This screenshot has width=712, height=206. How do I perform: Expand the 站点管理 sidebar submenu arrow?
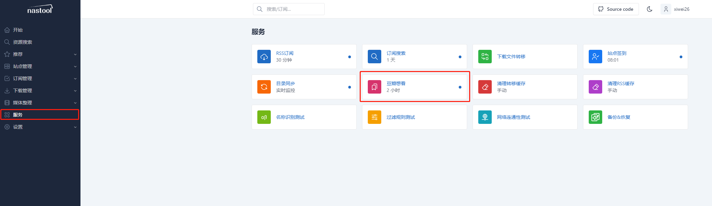click(75, 67)
